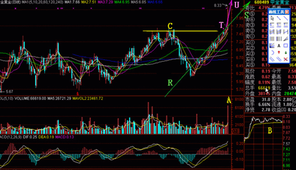Image resolution: width=296 pixels, height=170 pixels.
Task: Select the text annotation 'A' tool
Action: pyautogui.click(x=279, y=45)
